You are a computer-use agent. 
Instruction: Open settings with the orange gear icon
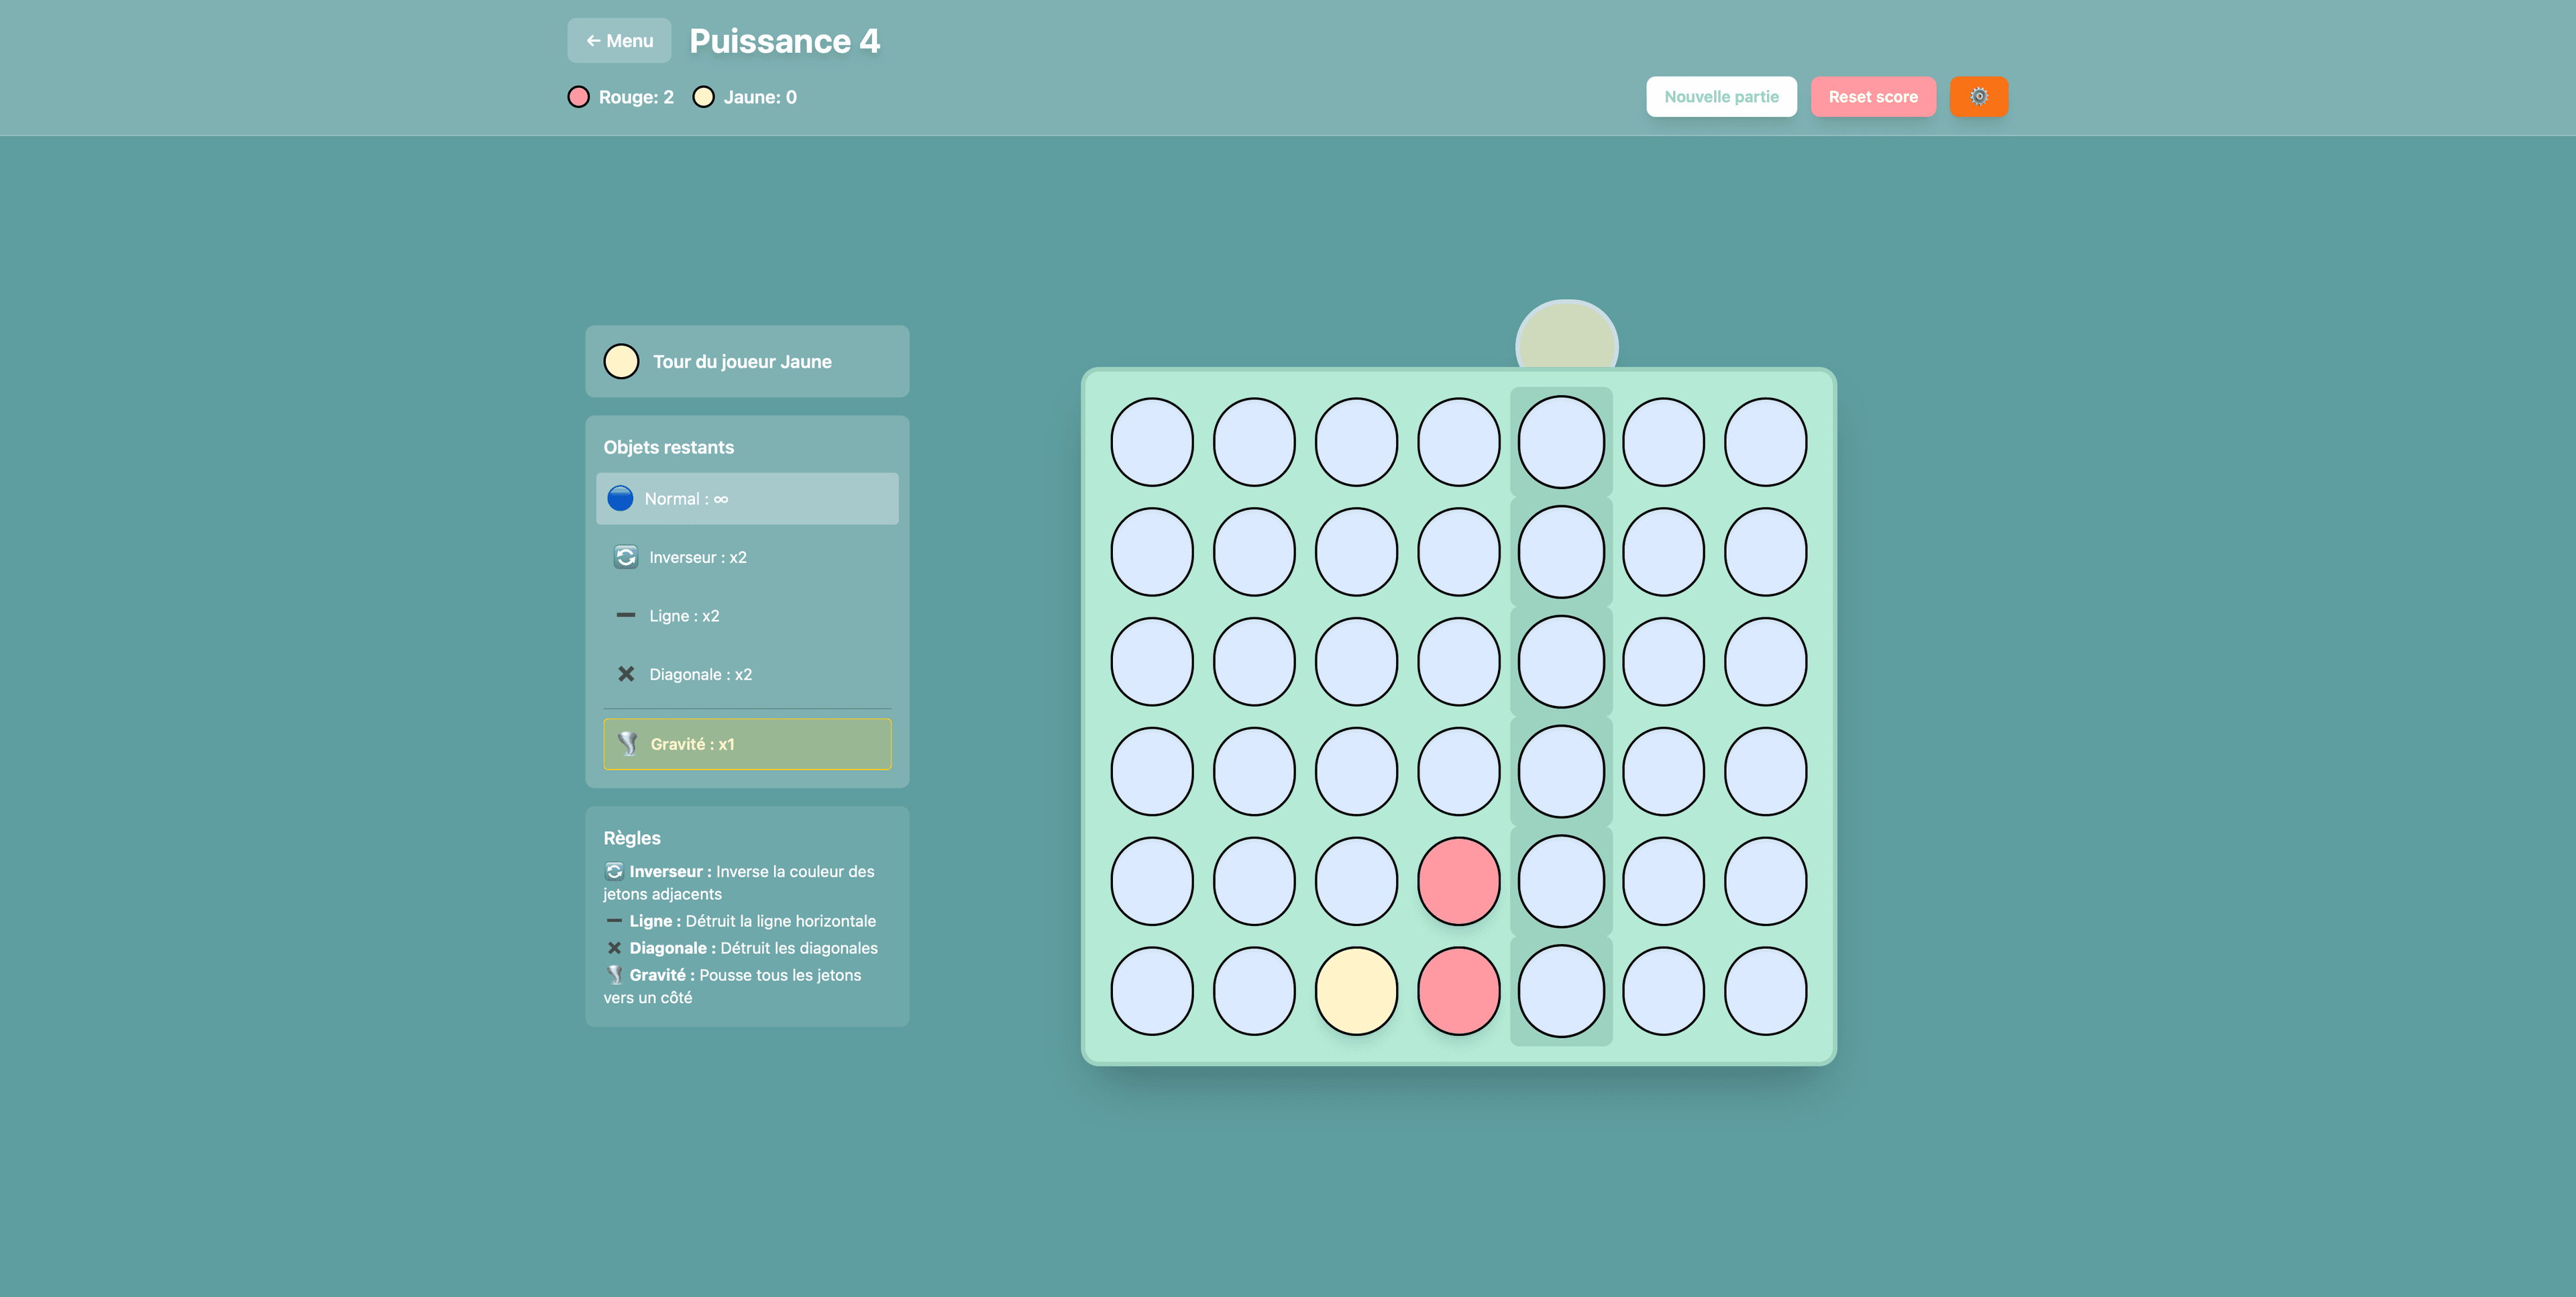pyautogui.click(x=1978, y=97)
